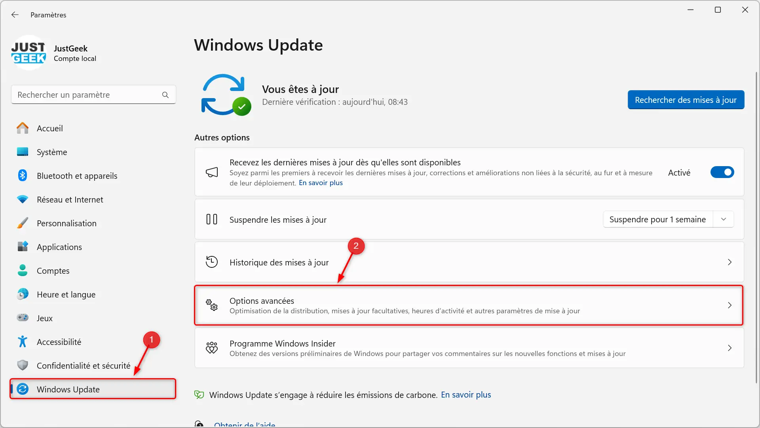Click the Personnalisation paintbrush icon
Screen dimensions: 760x428
point(23,223)
